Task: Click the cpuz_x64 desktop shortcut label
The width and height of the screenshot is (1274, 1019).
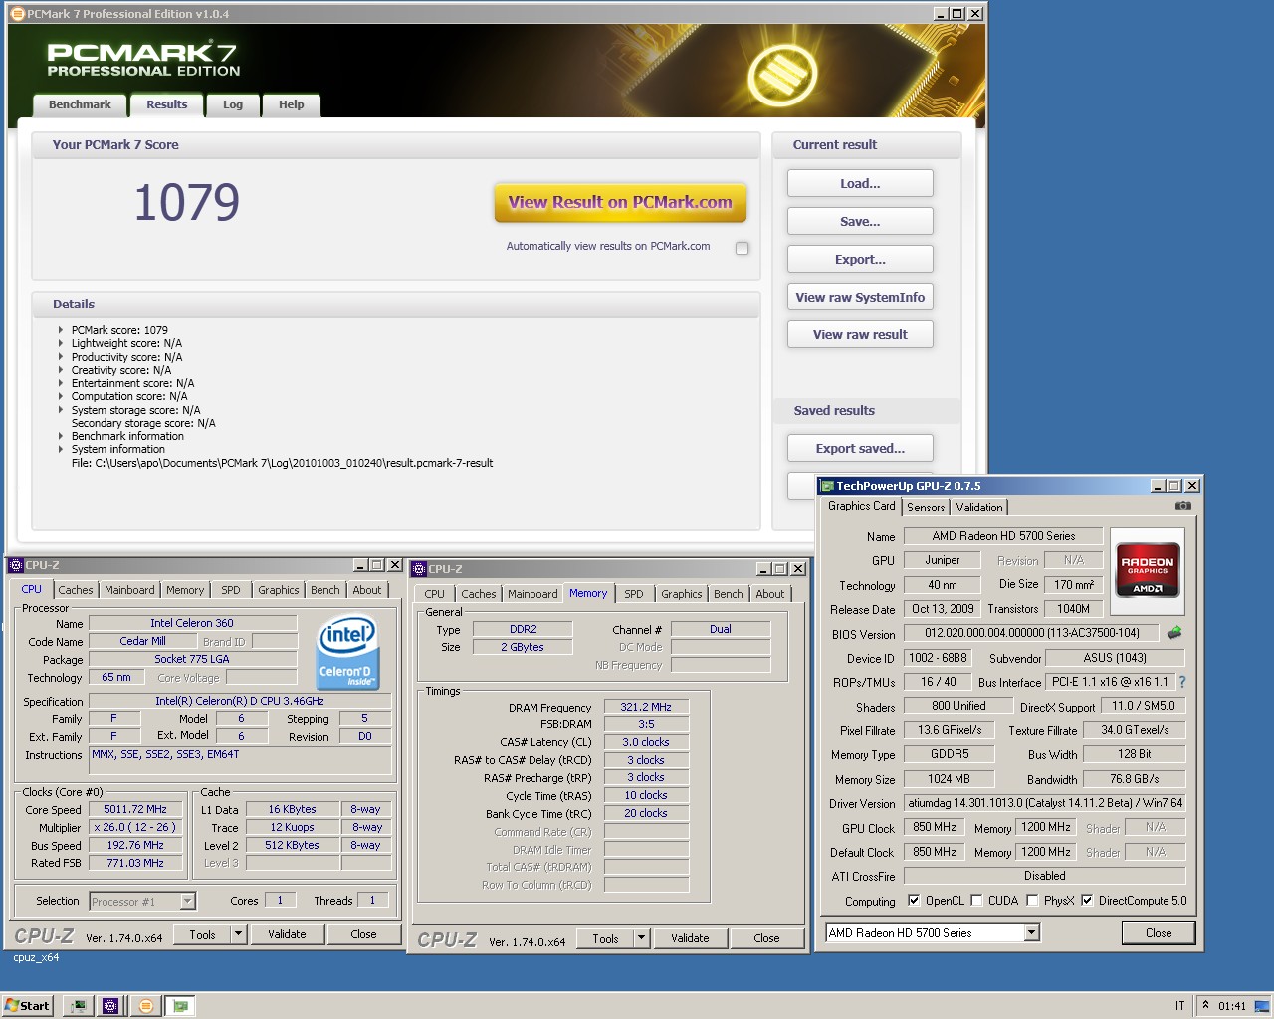Action: click(x=36, y=958)
